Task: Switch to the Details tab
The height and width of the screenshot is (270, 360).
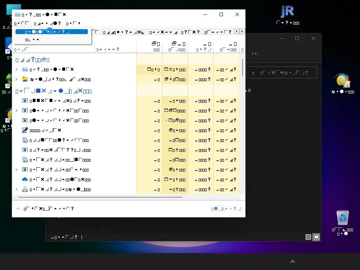Action: coord(218,32)
